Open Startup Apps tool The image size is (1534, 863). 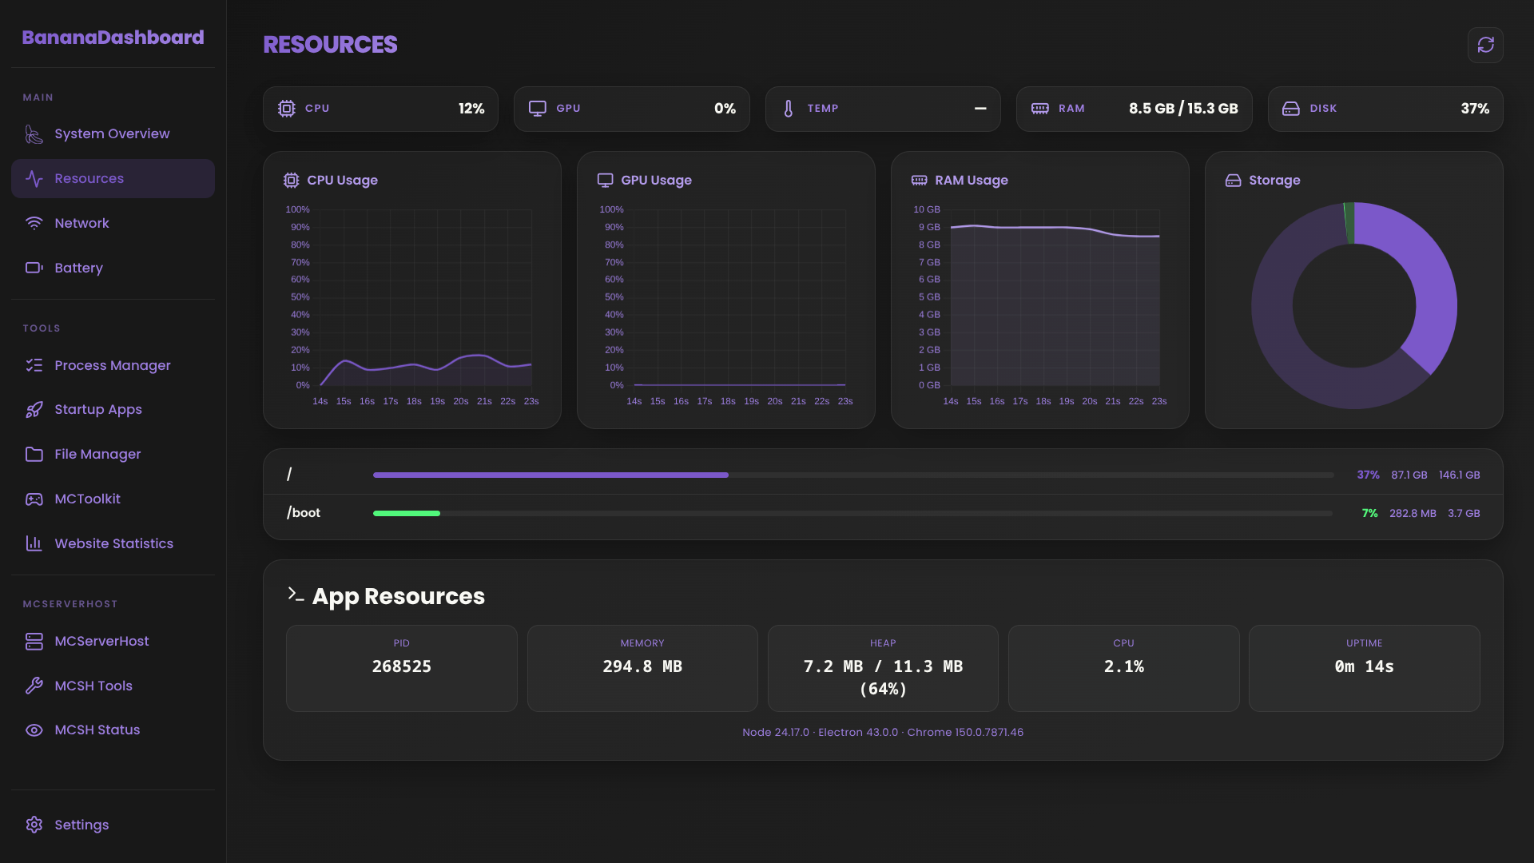point(113,410)
